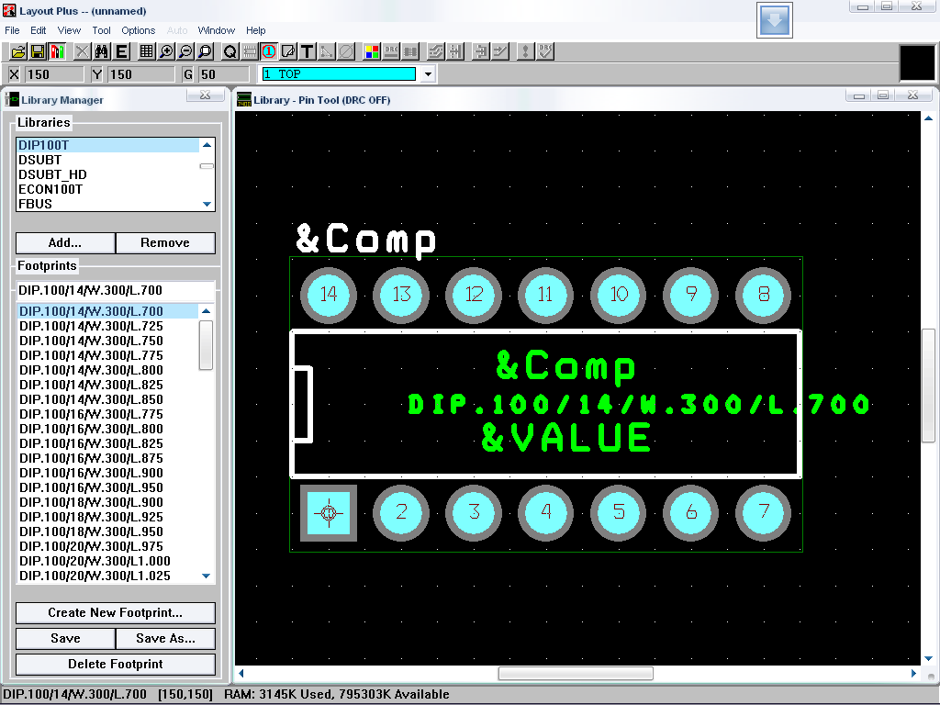Image resolution: width=940 pixels, height=705 pixels.
Task: Click the horizontal scrollbar thumb of the canvas
Action: coord(576,674)
